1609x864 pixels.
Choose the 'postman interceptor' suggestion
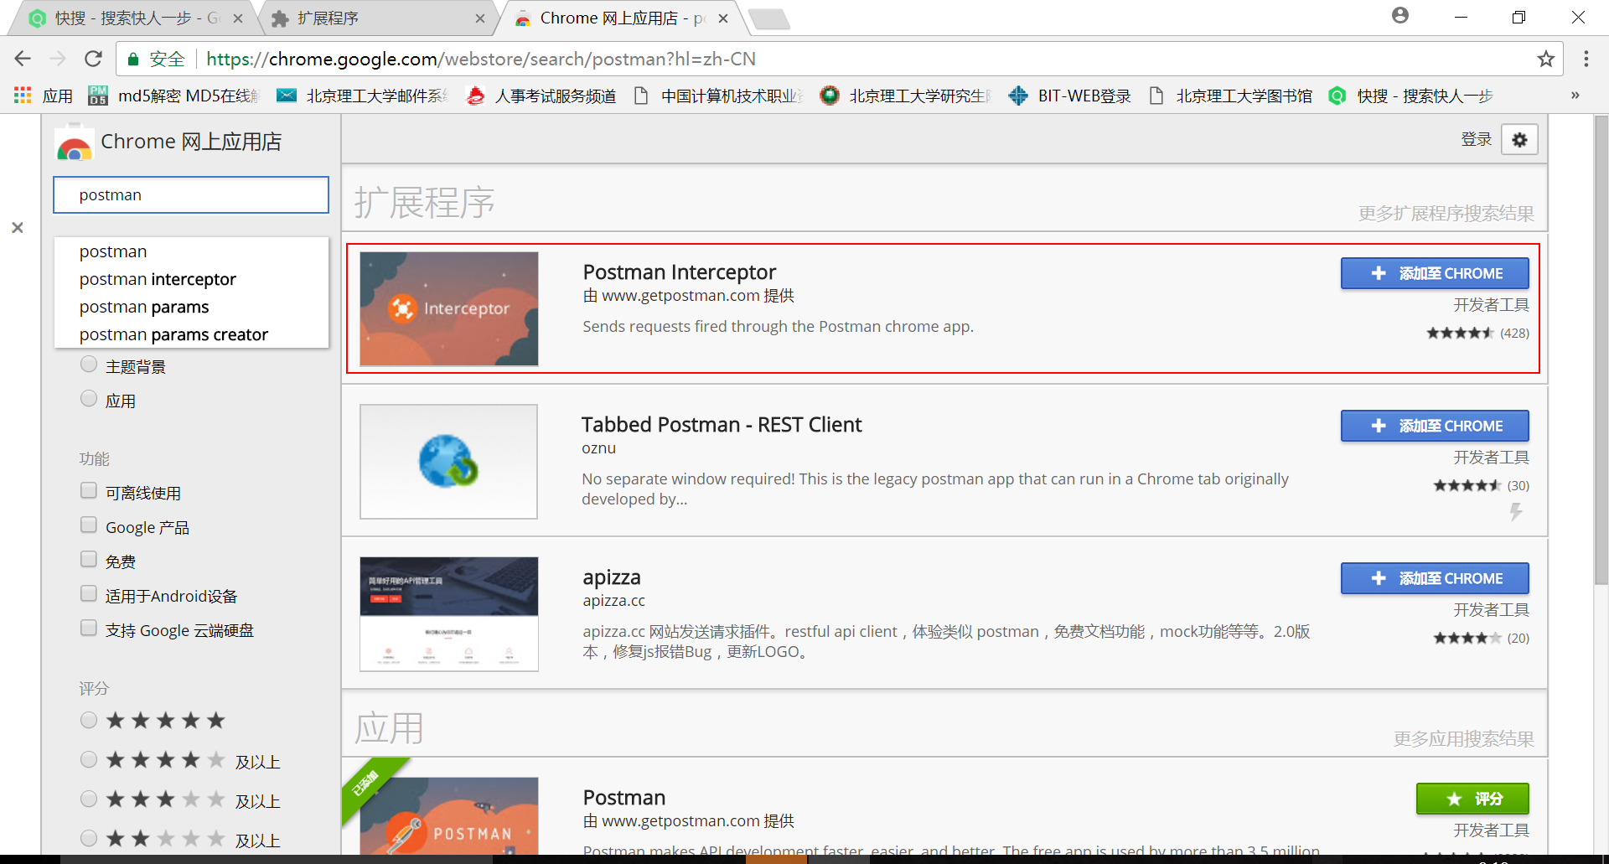click(192, 279)
